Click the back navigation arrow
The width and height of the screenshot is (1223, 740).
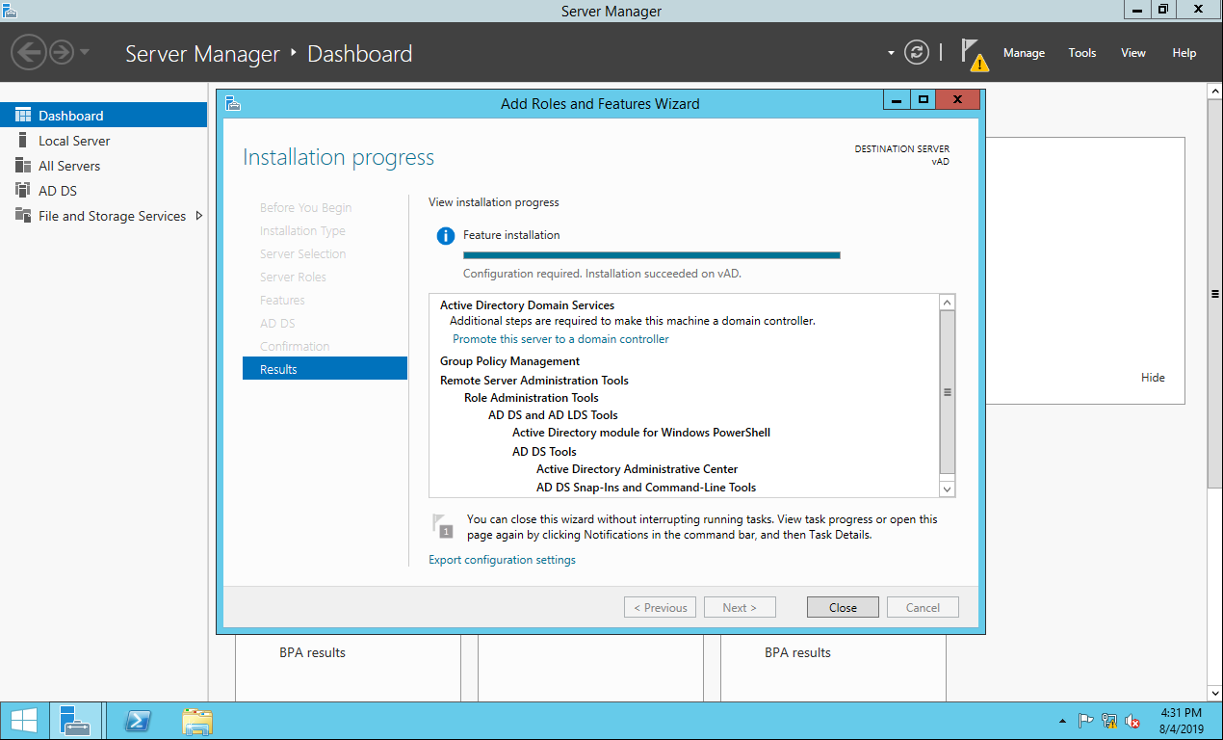[x=29, y=52]
